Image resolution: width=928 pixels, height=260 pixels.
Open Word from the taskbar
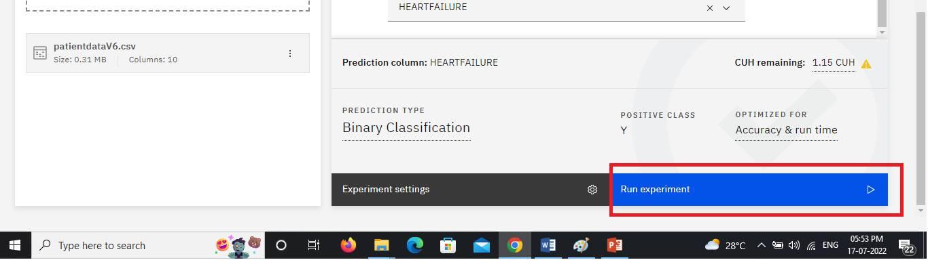click(548, 245)
